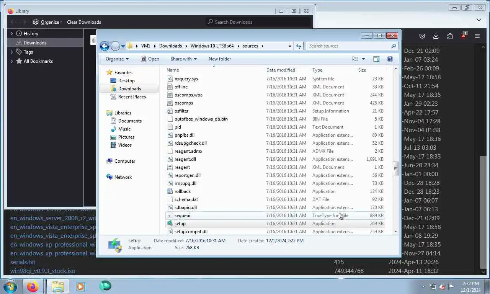Click the refresh icon beside address bar
Image resolution: width=490 pixels, height=294 pixels.
[x=299, y=46]
